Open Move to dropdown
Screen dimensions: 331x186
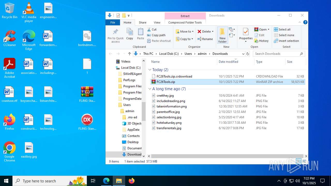185,32
